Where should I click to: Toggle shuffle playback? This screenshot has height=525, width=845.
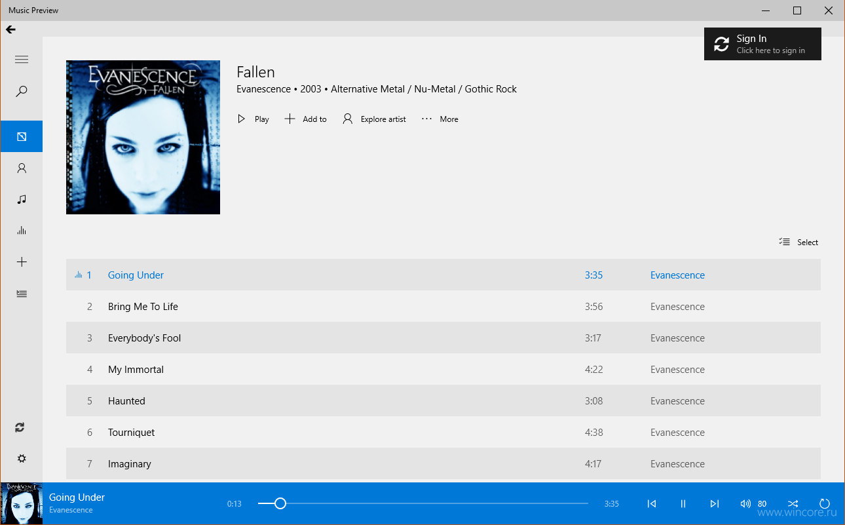[x=793, y=503]
